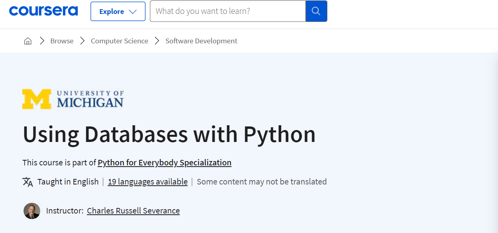Screen dimensions: 498x233
Task: Click the Coursera logo
Action: 43,11
